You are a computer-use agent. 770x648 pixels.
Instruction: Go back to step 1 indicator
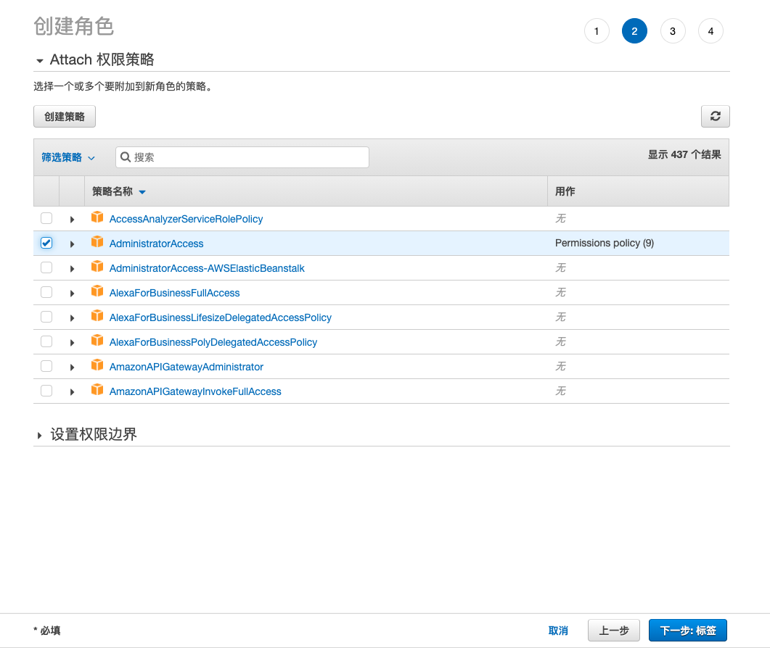coord(597,31)
